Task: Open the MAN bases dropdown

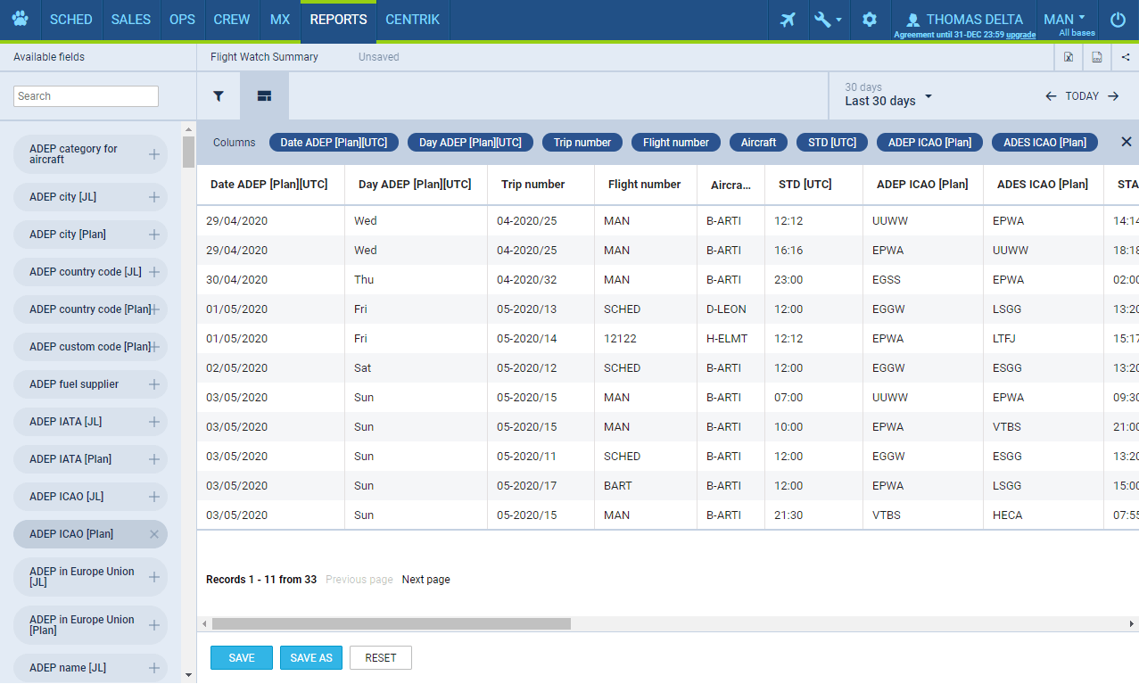Action: click(x=1068, y=20)
